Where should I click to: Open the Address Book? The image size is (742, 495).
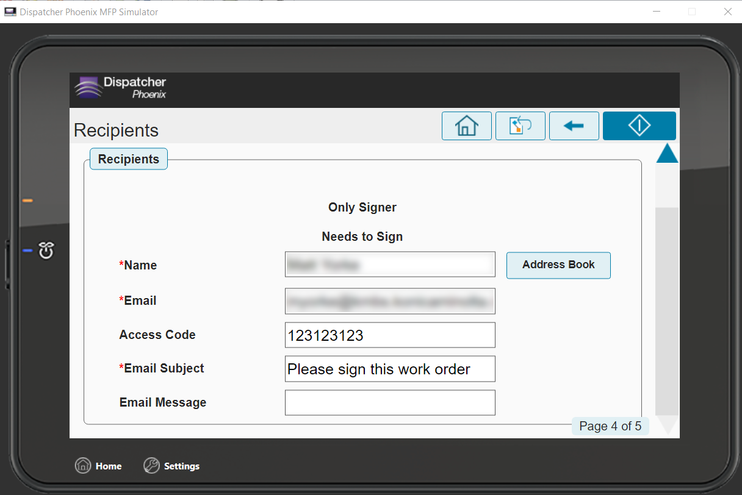(558, 265)
